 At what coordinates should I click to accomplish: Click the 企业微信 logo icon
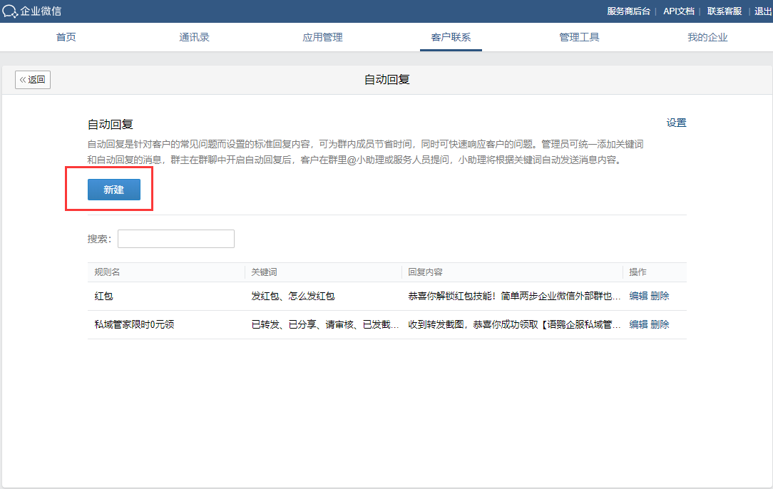point(10,11)
